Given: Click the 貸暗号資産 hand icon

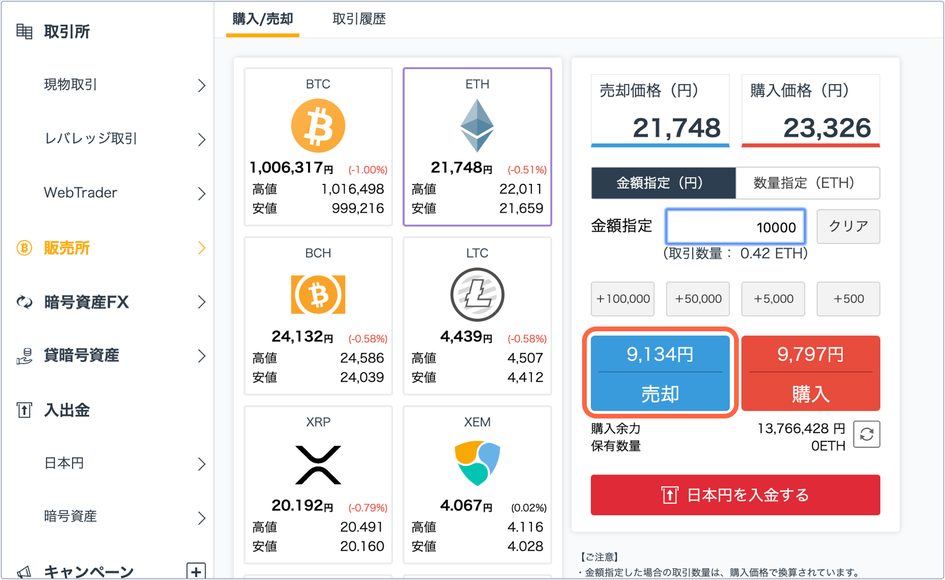Looking at the screenshot, I should pyautogui.click(x=24, y=356).
